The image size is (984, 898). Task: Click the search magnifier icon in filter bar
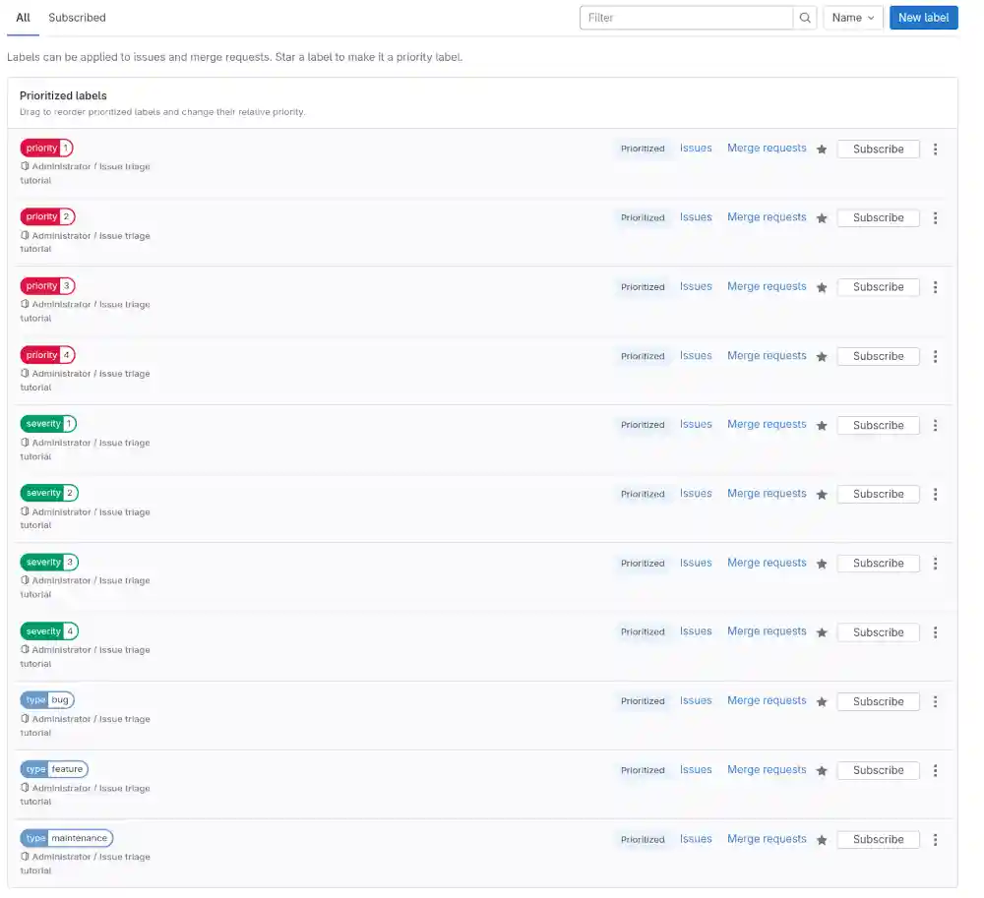806,17
